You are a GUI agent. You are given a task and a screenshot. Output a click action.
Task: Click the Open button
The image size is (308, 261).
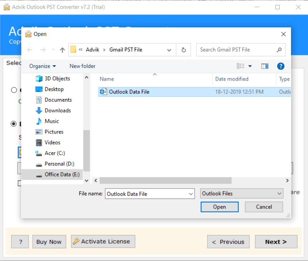(x=219, y=207)
